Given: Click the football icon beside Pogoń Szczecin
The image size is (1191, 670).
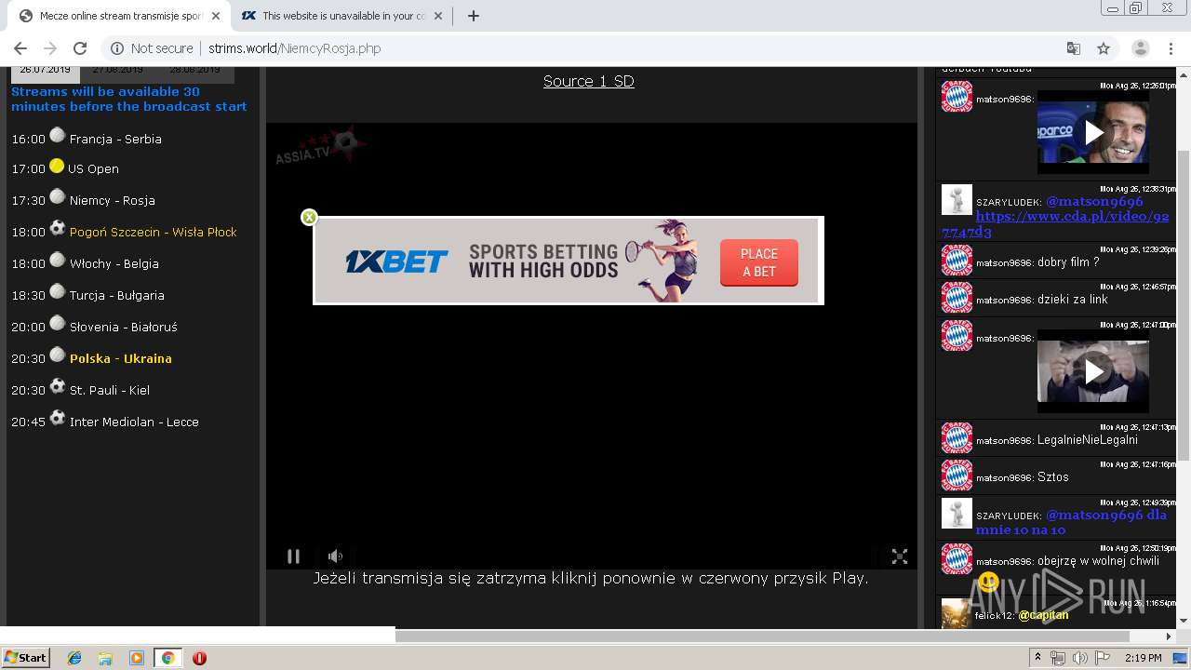Looking at the screenshot, I should [x=58, y=228].
